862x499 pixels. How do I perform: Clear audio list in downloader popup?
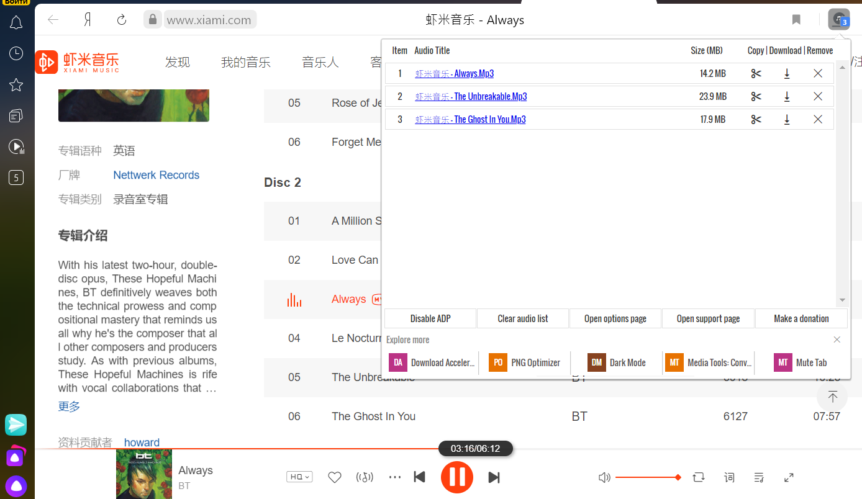pyautogui.click(x=523, y=318)
